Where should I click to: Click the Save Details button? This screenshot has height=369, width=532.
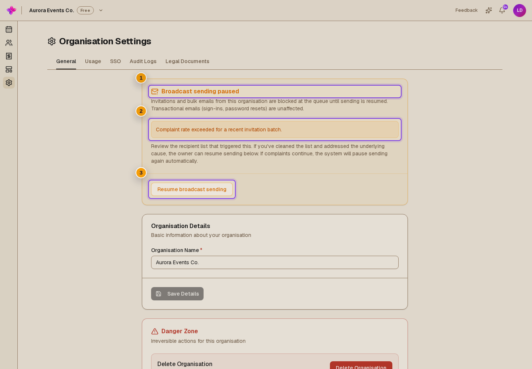[177, 294]
